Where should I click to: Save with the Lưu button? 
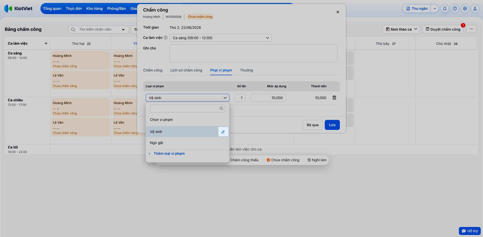332,125
